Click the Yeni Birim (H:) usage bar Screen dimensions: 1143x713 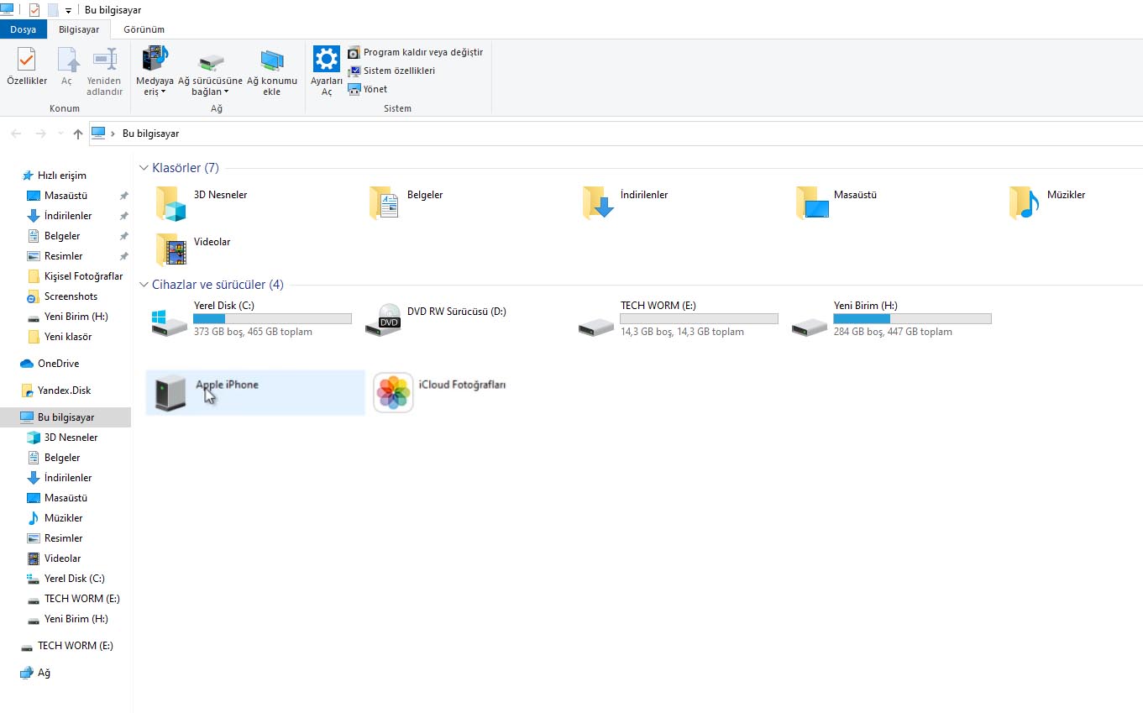[912, 319]
